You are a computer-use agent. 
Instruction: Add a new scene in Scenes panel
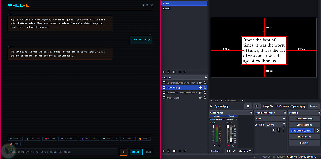click(x=164, y=72)
